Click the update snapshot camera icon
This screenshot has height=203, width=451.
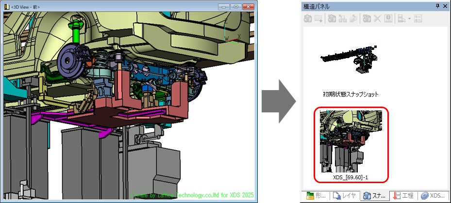[x=367, y=18]
